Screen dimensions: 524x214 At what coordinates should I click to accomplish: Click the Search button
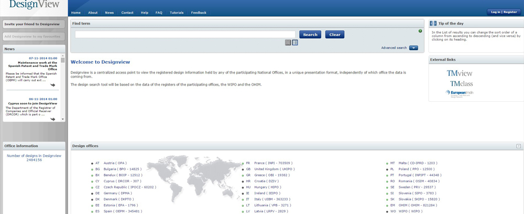(x=310, y=34)
